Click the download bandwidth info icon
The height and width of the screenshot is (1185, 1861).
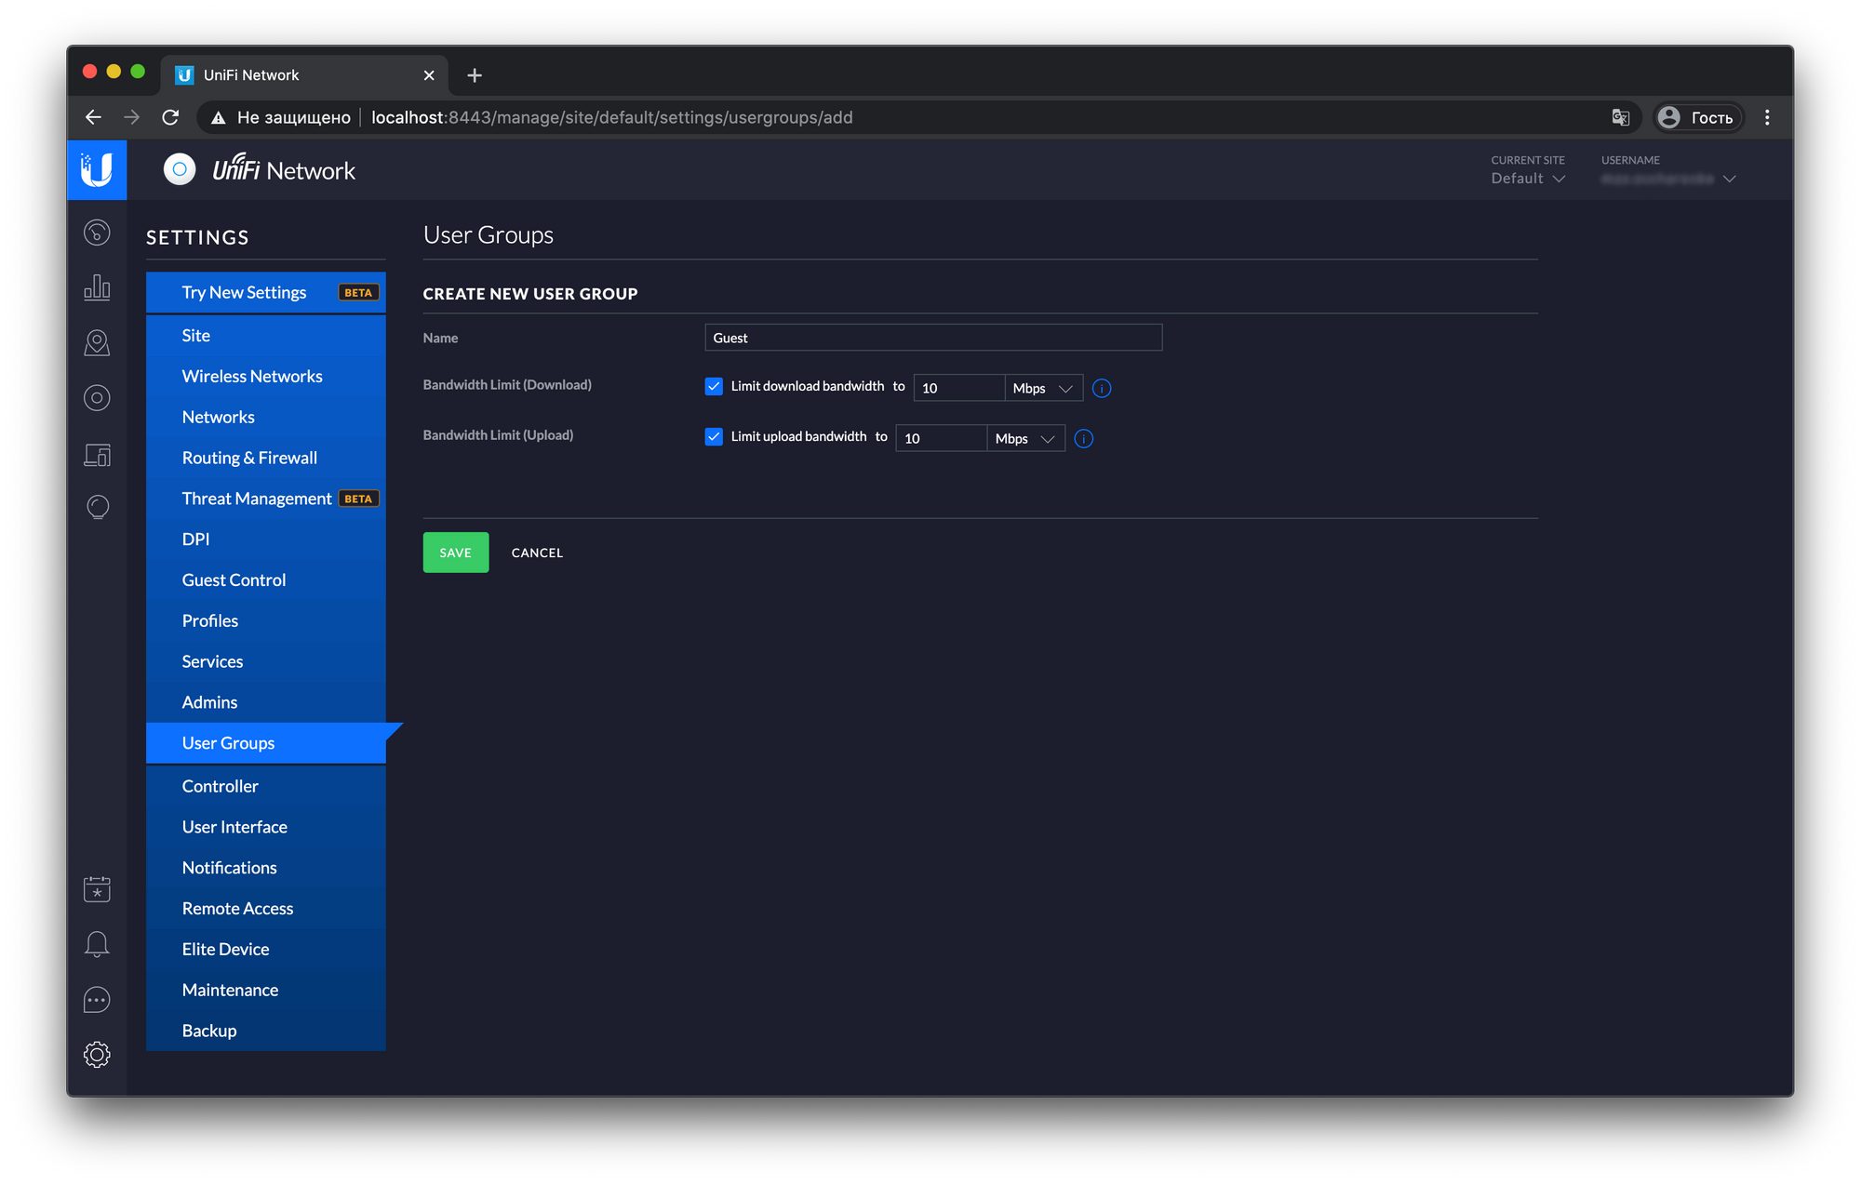(1102, 388)
